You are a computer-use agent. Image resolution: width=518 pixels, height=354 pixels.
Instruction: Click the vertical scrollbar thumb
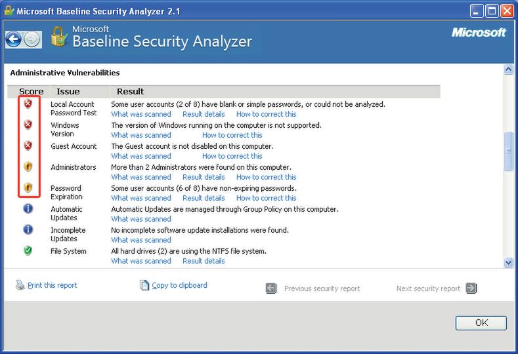tap(508, 151)
